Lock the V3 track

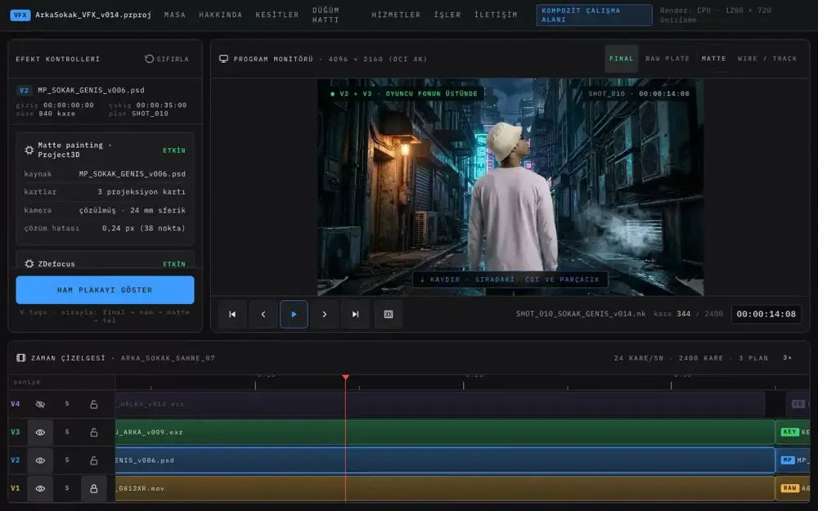pyautogui.click(x=94, y=433)
